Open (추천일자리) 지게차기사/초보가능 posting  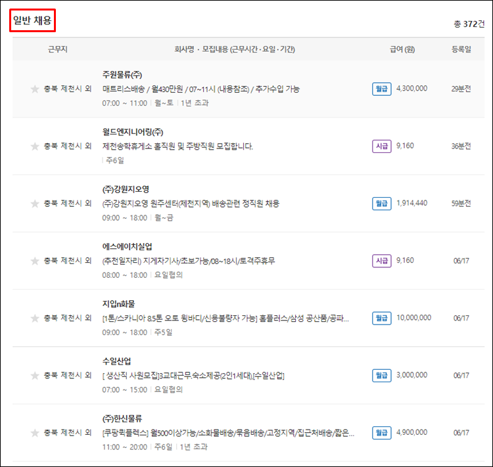tap(189, 261)
